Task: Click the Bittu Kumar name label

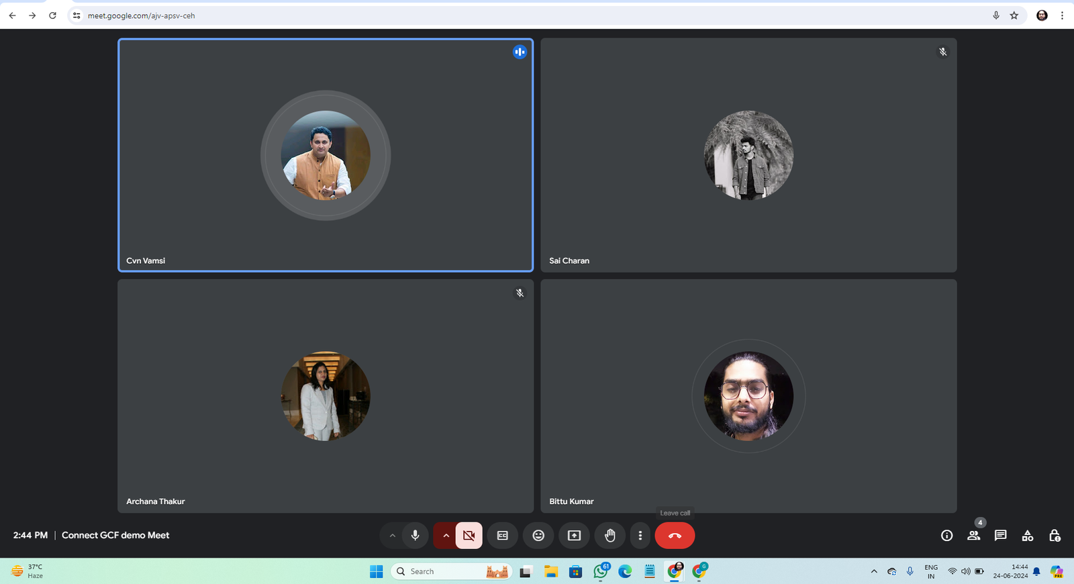Action: pyautogui.click(x=571, y=501)
